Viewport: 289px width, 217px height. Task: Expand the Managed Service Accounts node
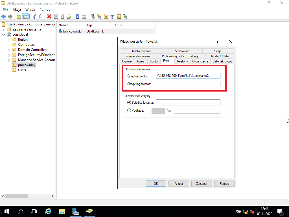(x=9, y=60)
